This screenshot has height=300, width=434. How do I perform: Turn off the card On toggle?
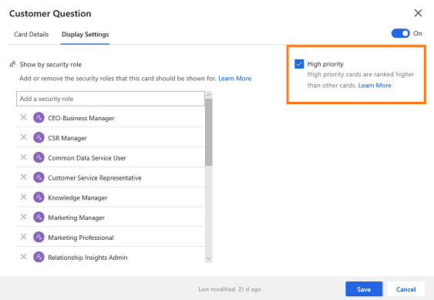click(400, 33)
